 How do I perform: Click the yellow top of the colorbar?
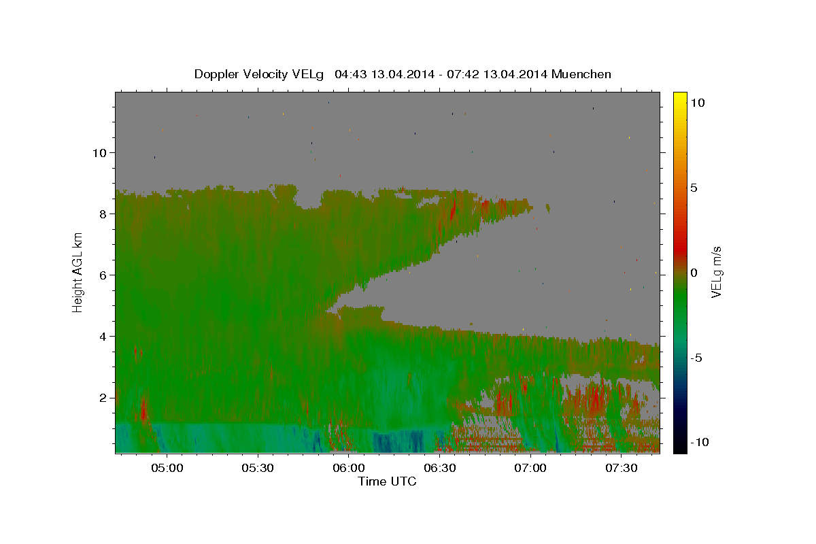click(679, 99)
